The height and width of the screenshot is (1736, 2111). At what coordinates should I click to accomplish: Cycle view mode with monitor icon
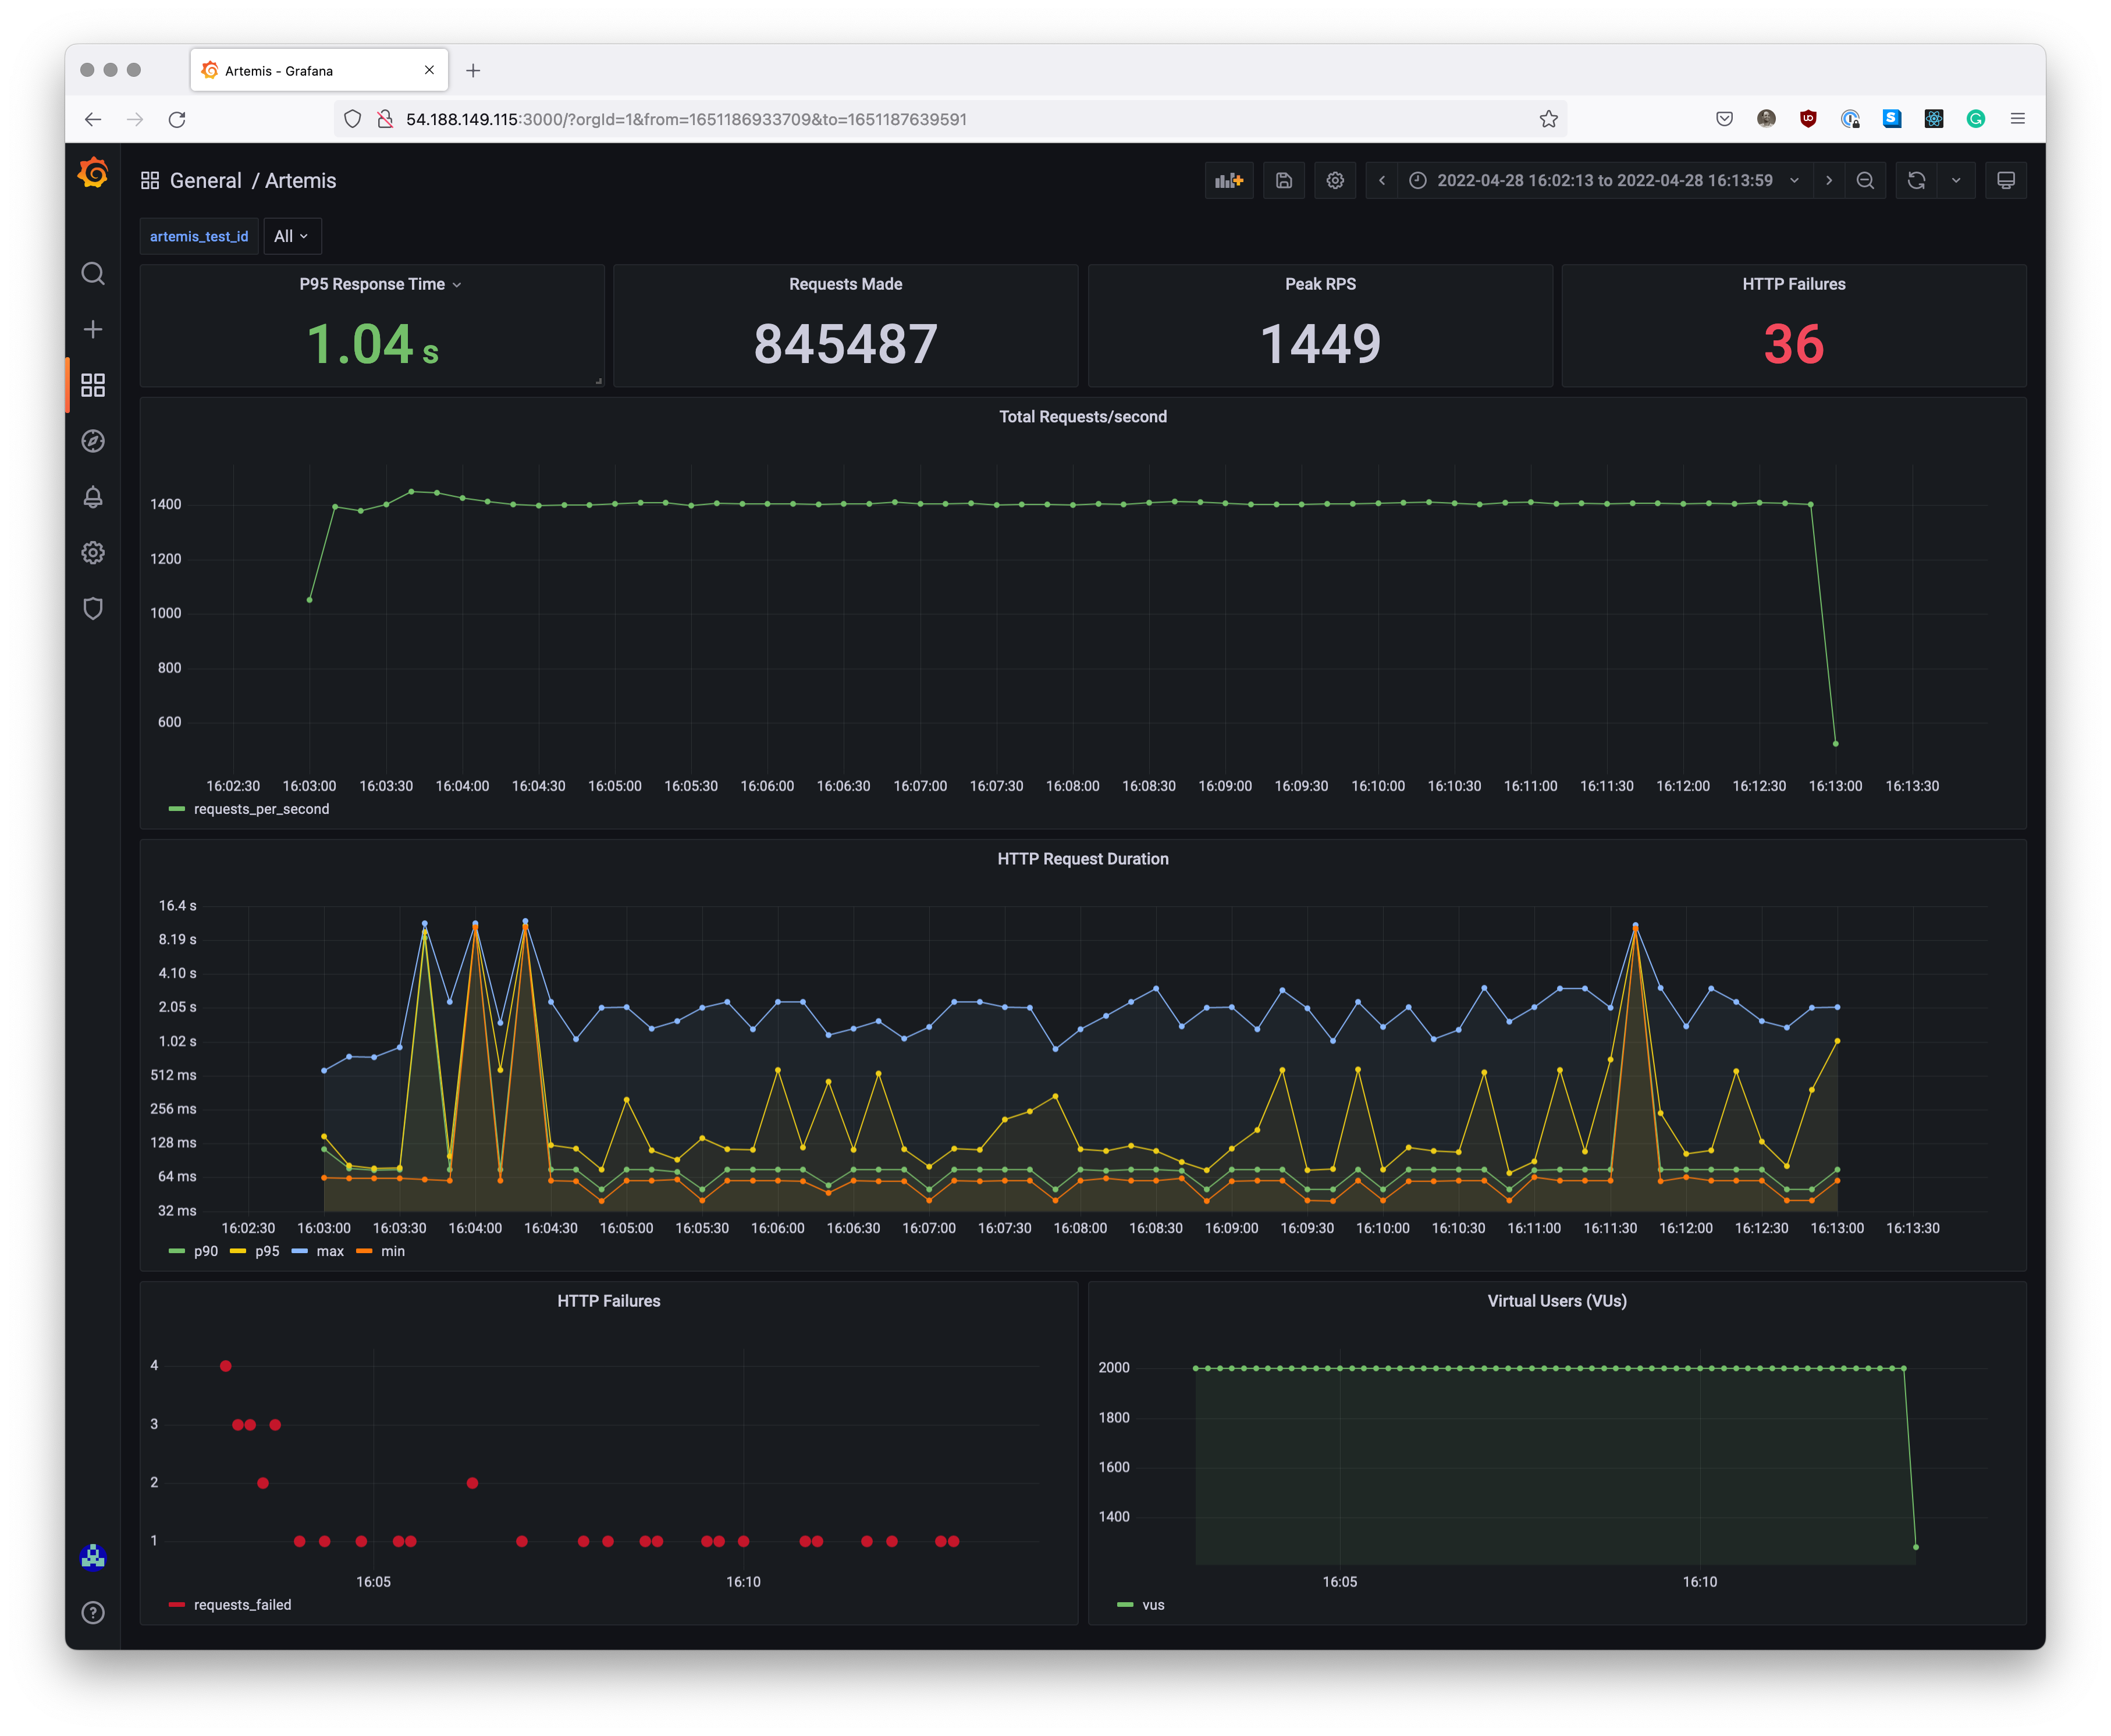2005,181
